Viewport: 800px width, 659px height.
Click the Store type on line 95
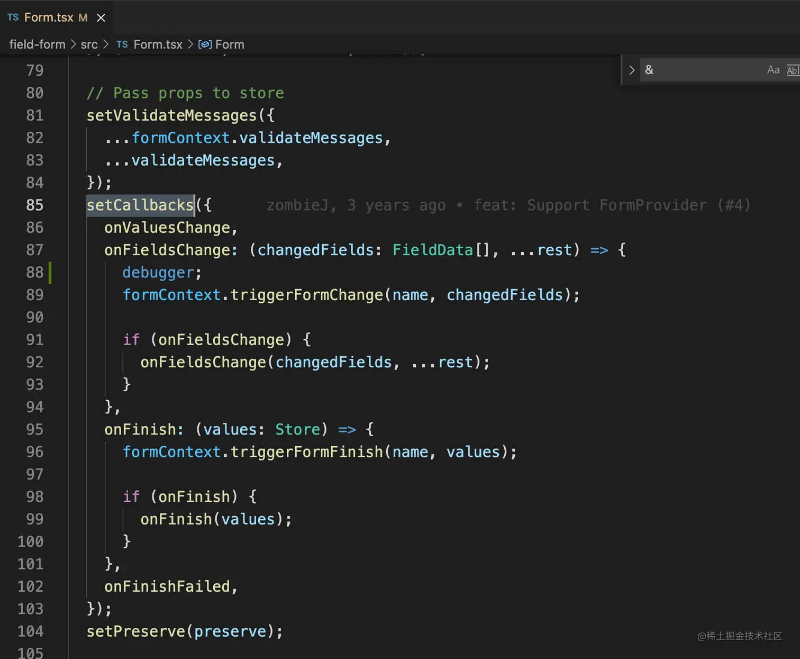coord(297,429)
